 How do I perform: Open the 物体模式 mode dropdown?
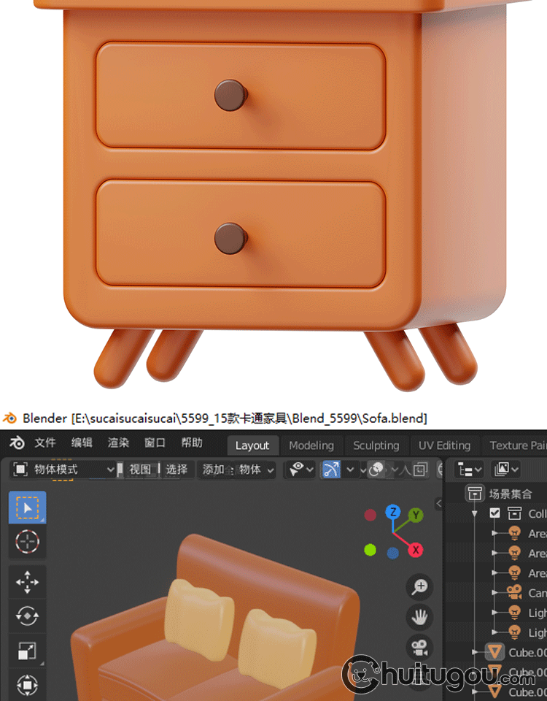pos(64,470)
